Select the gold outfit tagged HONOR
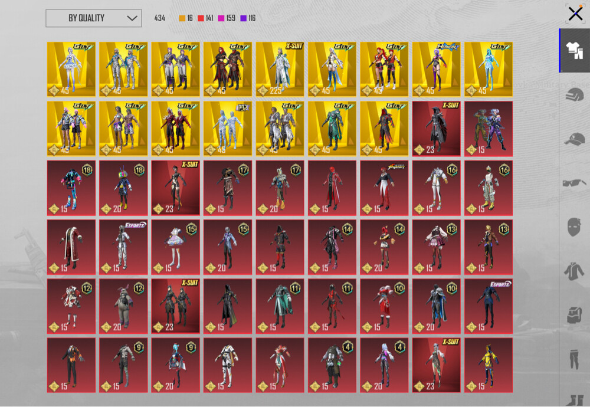The width and height of the screenshot is (590, 407). [437, 69]
